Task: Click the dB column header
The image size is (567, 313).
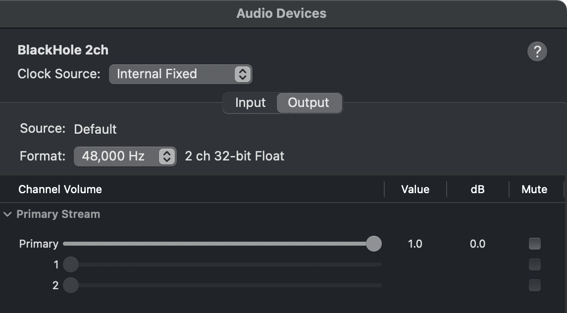Action: click(x=477, y=189)
